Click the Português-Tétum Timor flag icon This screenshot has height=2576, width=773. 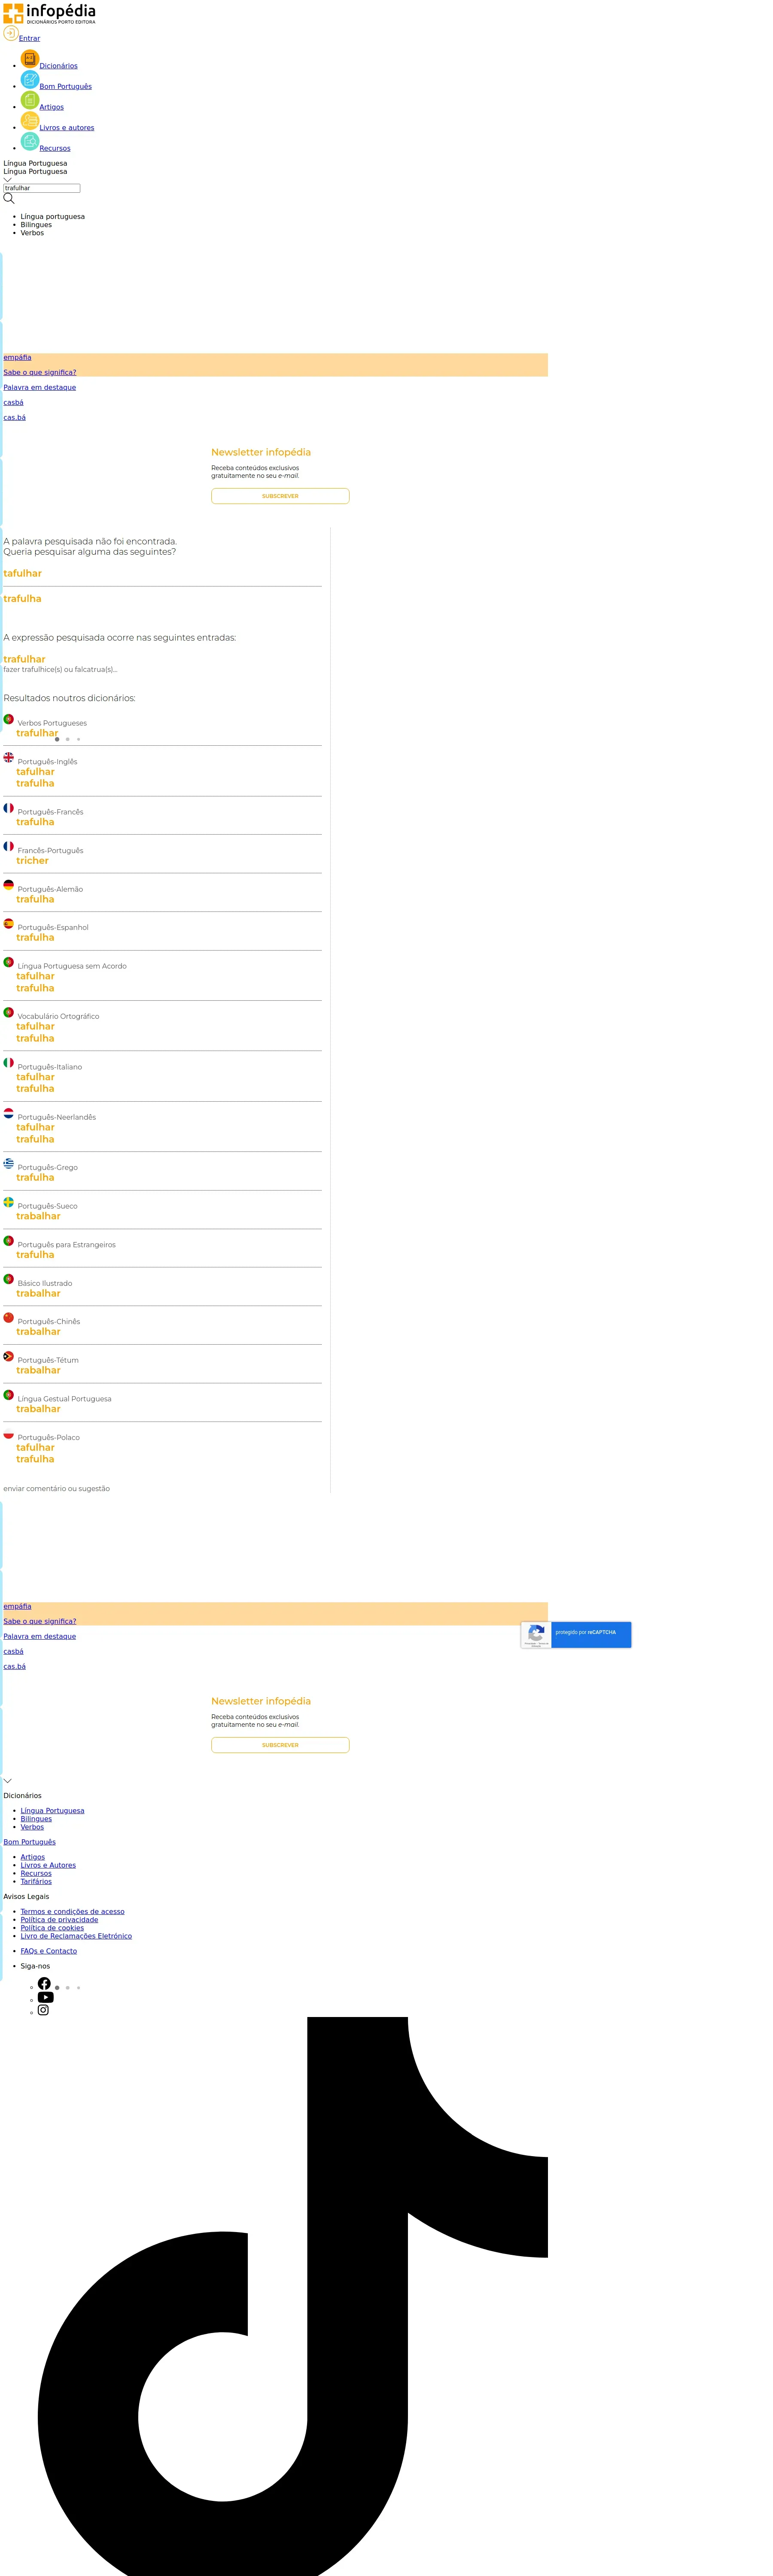8,1356
